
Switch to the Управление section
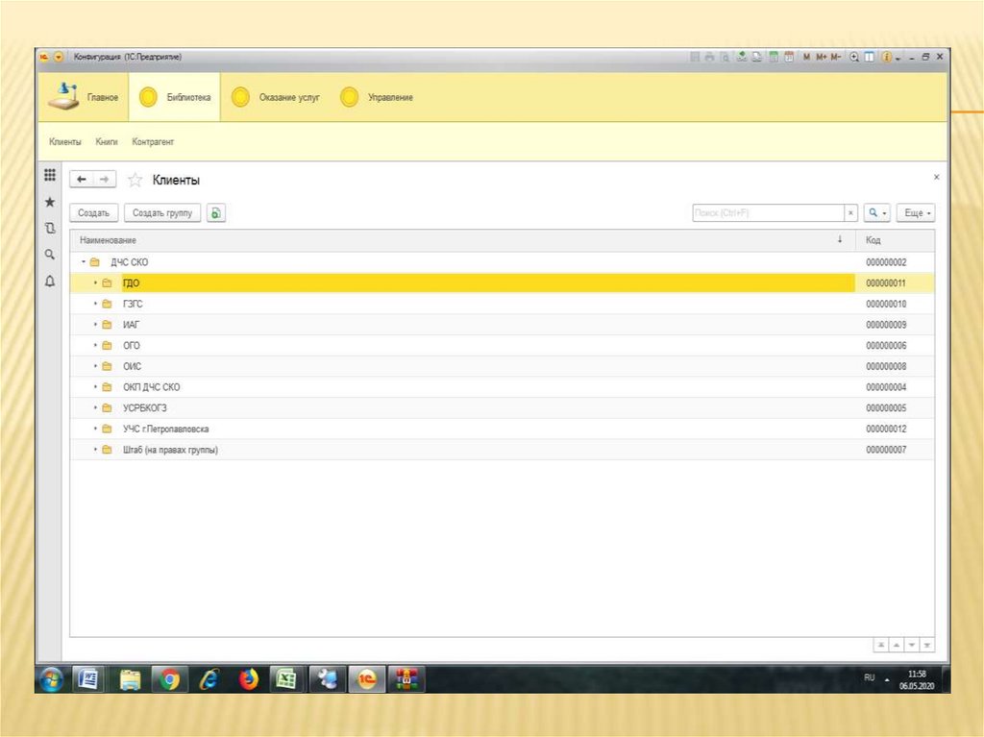coord(377,97)
